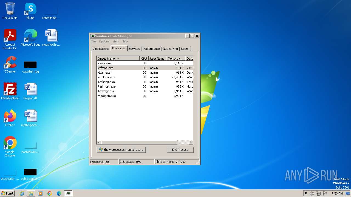Show hidden tray icons arrow
Screen dimensions: 351x197
[x=306, y=193]
